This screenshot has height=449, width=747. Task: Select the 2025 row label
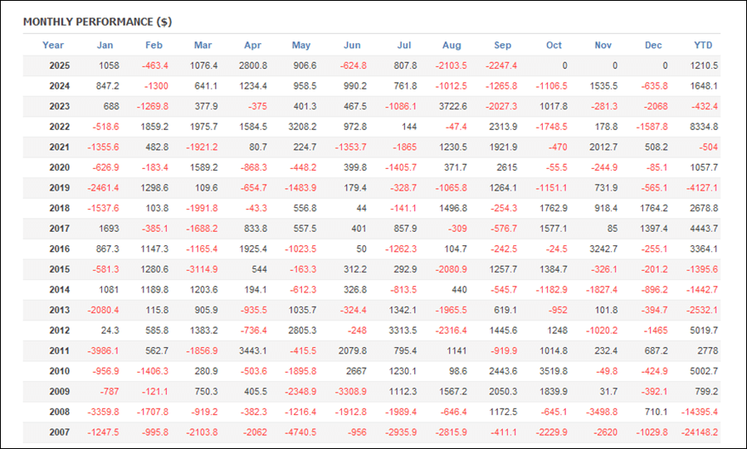tap(59, 65)
